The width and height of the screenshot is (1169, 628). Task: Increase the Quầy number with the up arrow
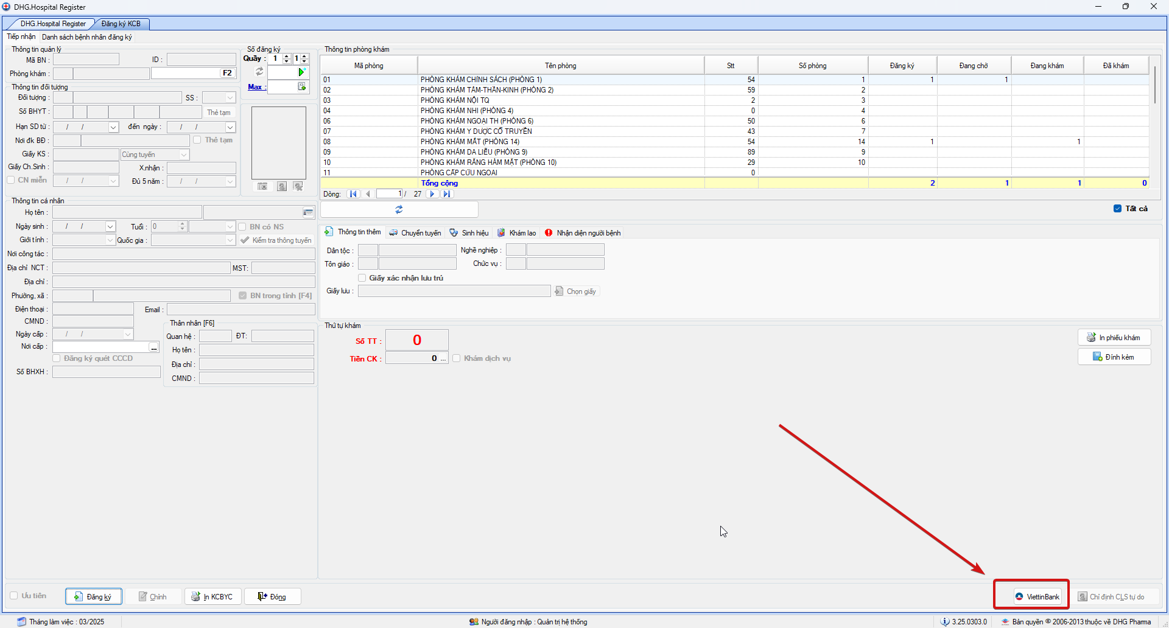[287, 57]
